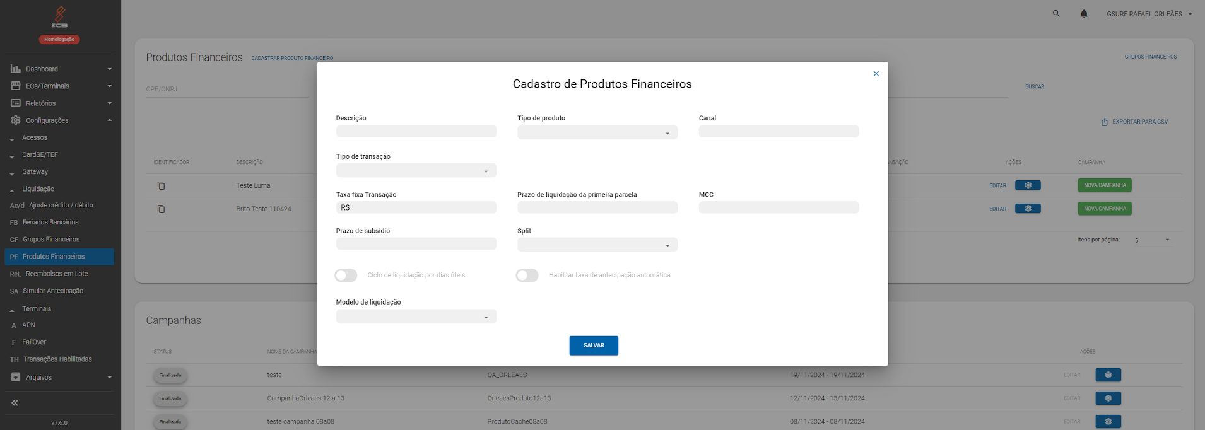Collapse the Configurações menu arrow

110,120
